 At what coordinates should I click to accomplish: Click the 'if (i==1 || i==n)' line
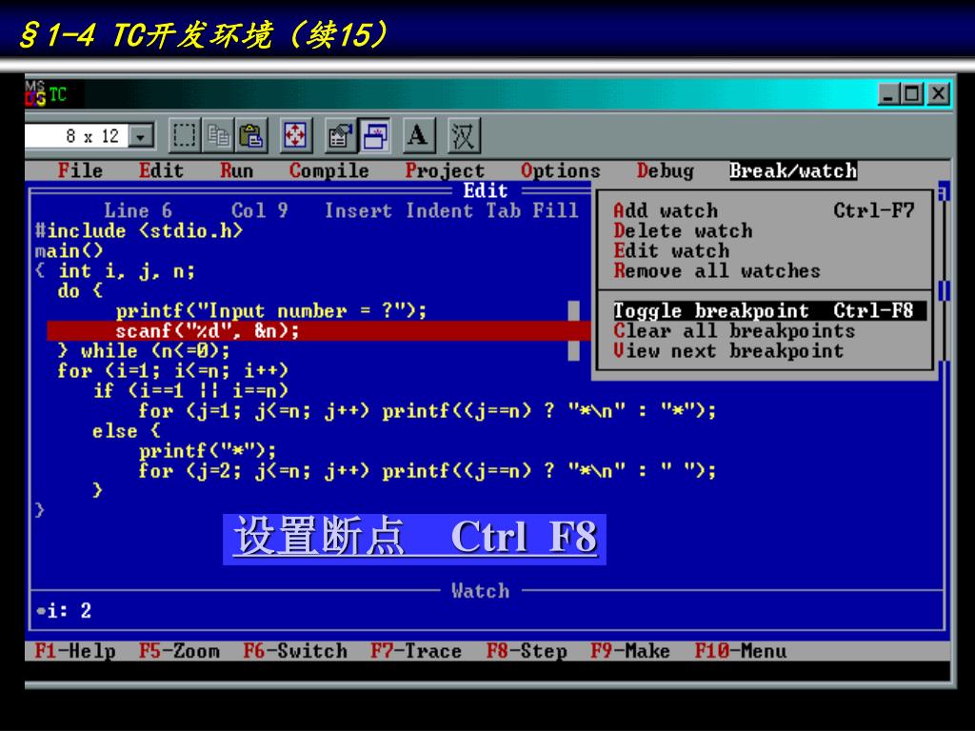coord(190,390)
